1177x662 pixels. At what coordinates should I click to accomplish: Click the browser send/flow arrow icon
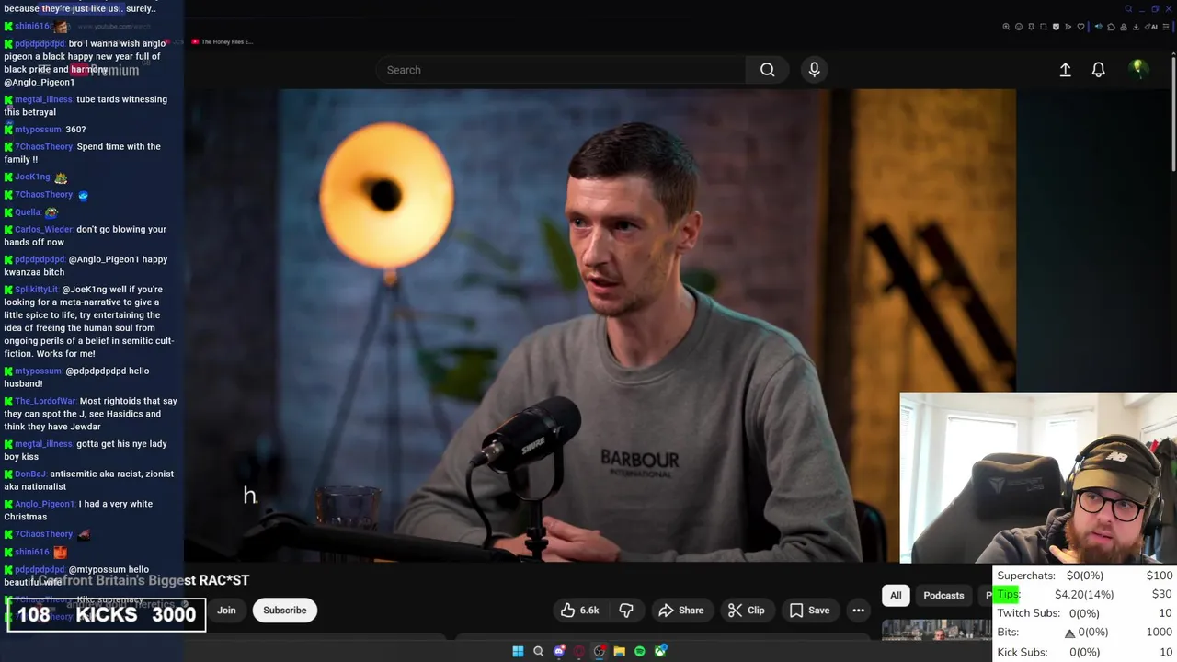[1068, 27]
